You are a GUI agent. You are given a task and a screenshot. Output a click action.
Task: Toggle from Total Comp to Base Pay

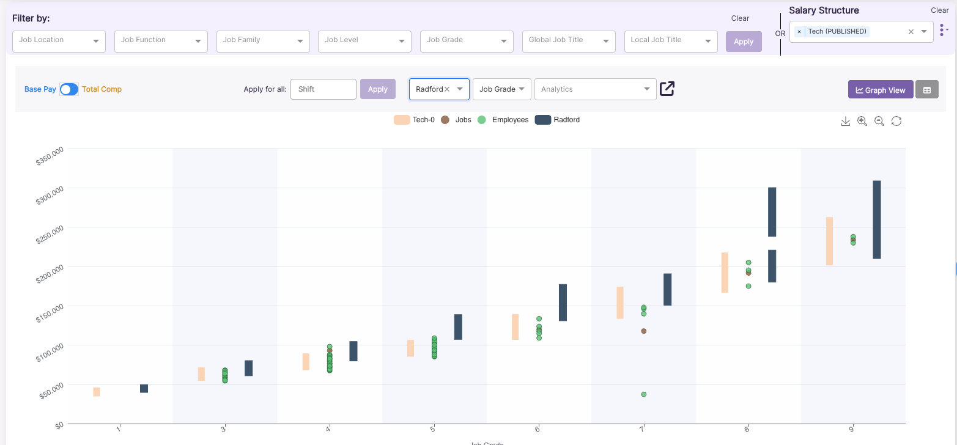[69, 89]
